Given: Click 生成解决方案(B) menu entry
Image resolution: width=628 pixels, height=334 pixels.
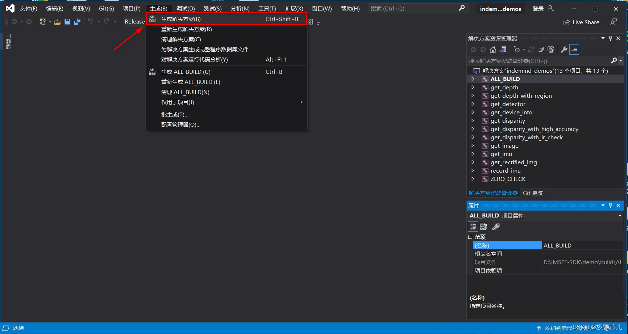Looking at the screenshot, I should (x=226, y=19).
